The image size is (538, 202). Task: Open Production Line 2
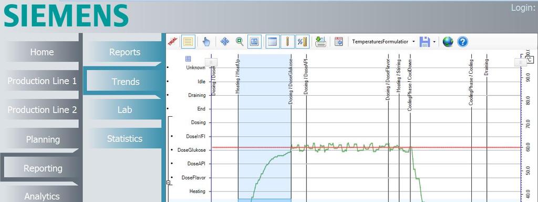(42, 110)
